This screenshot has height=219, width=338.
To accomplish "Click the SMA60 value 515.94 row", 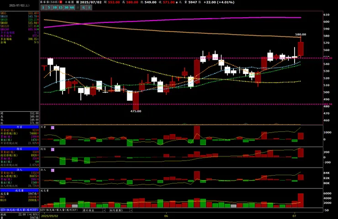I will tap(19, 23).
